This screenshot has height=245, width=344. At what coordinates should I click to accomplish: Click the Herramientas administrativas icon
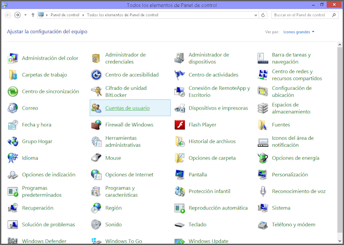pyautogui.click(x=96, y=141)
